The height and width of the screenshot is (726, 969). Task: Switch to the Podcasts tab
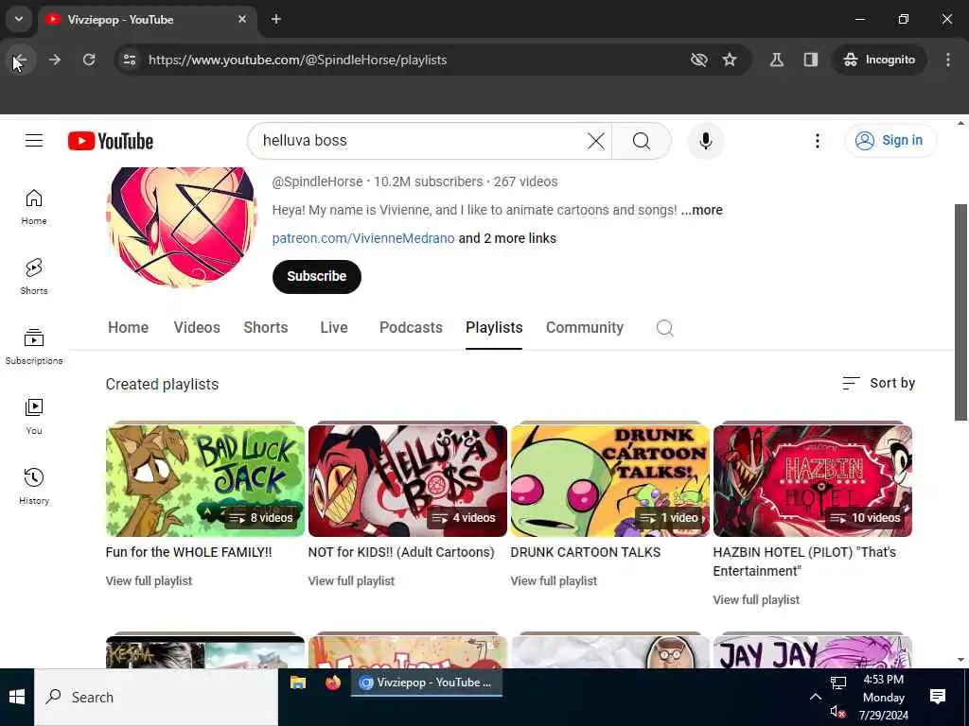[x=411, y=328]
